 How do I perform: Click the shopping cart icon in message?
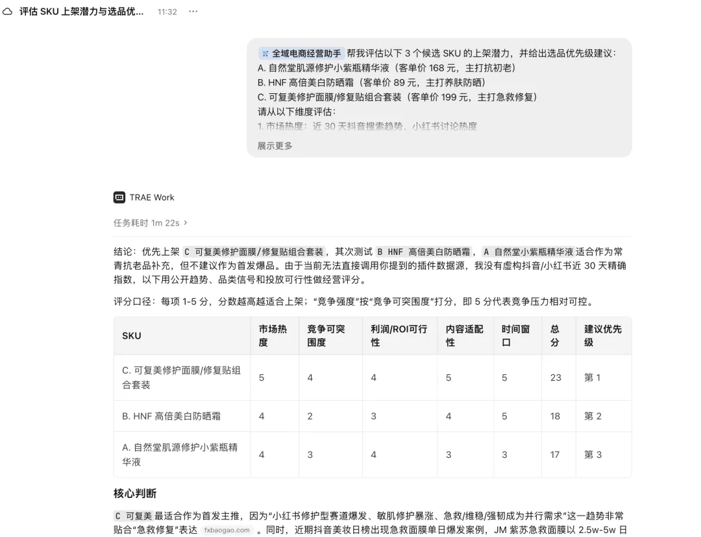point(265,54)
